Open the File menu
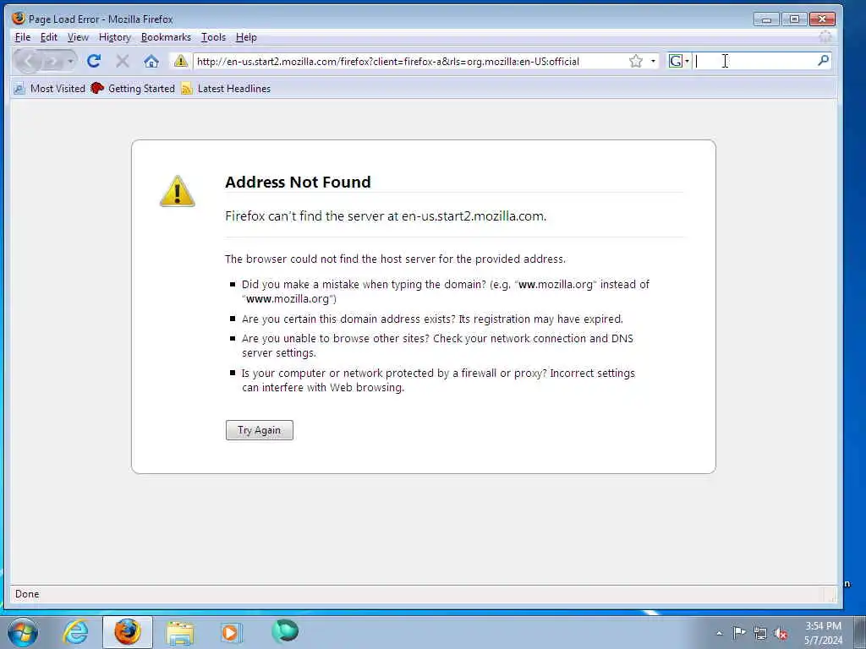 [x=23, y=37]
